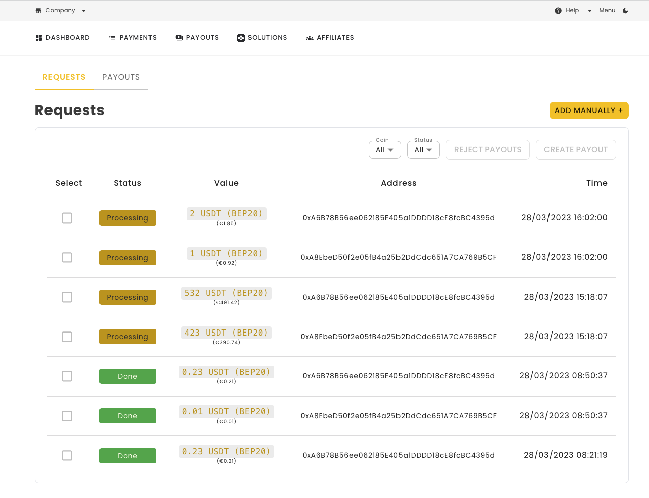Click the 0.01 USDT (BEP20) value
Screen dimensions: 649x498
click(226, 411)
